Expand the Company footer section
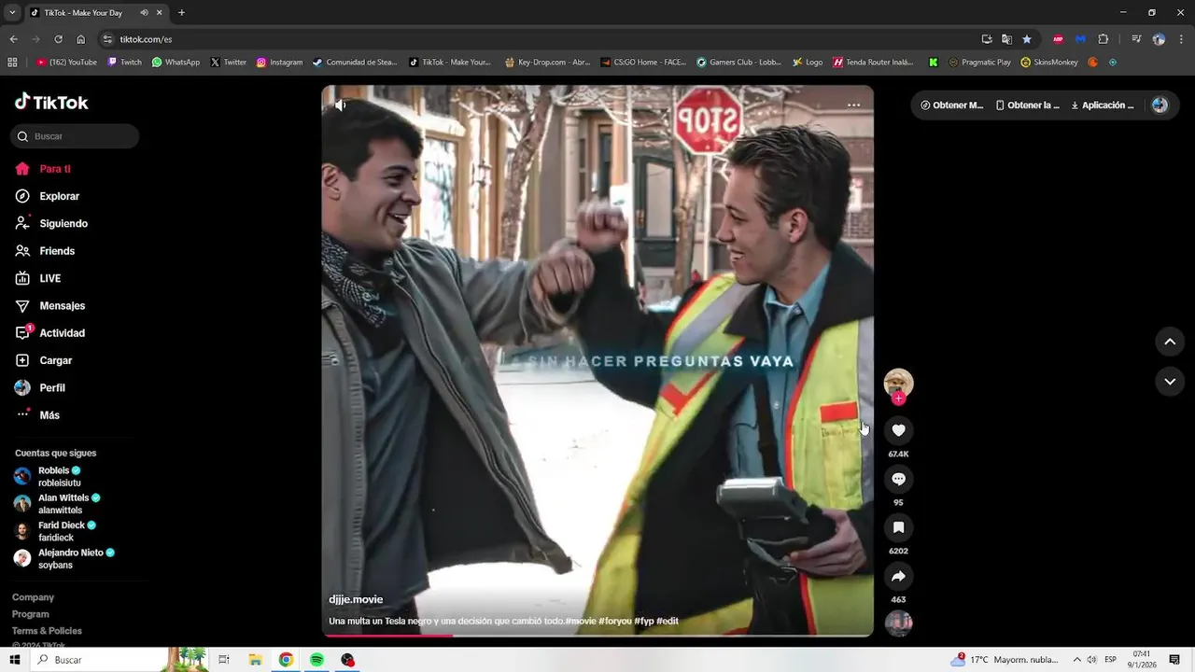Image resolution: width=1195 pixels, height=672 pixels. [34, 597]
